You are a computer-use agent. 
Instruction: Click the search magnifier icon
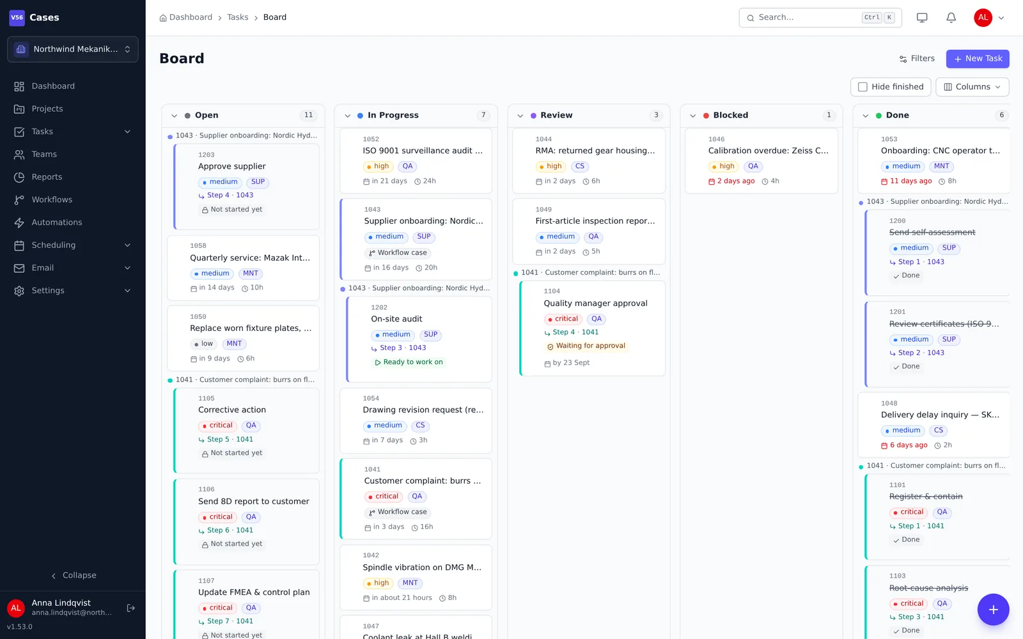pos(751,18)
